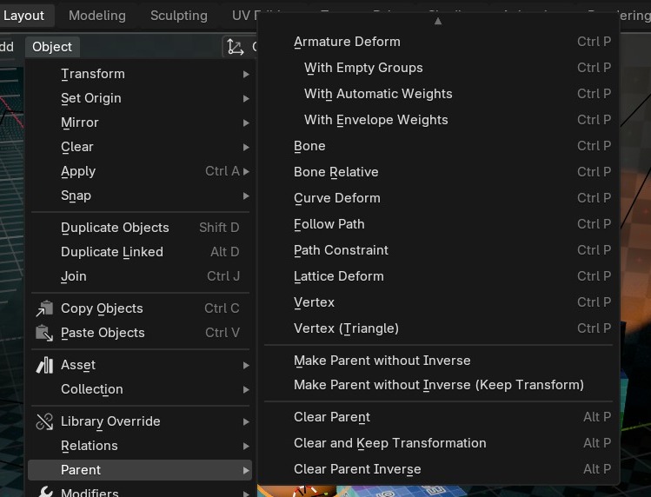The height and width of the screenshot is (497, 651).
Task: Open the Library Override submenu
Action: pyautogui.click(x=140, y=421)
